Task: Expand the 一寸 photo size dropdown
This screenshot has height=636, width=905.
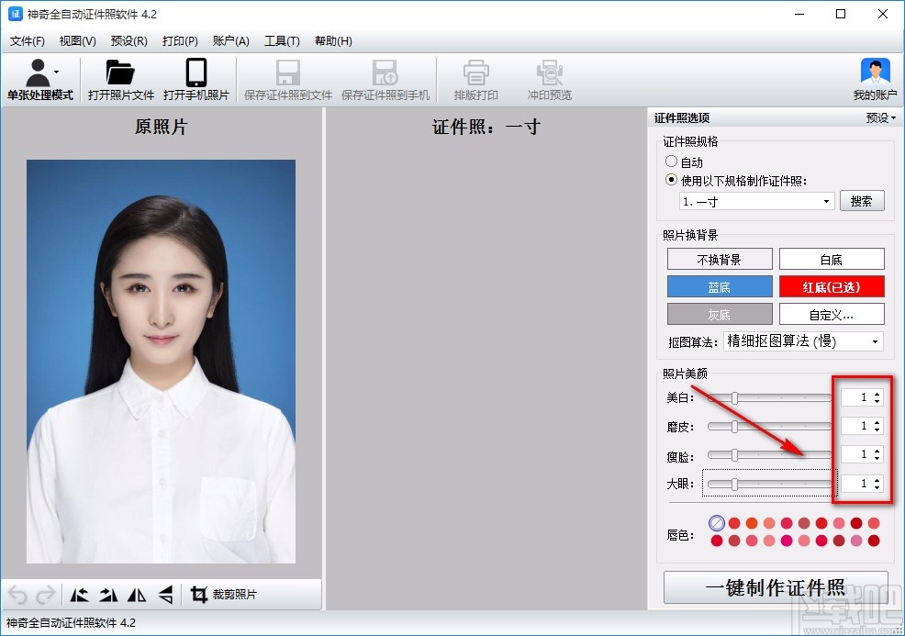Action: 755,201
